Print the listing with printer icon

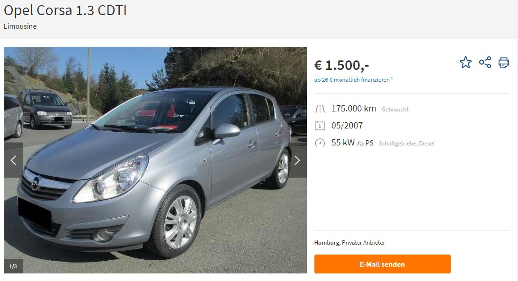coord(504,62)
